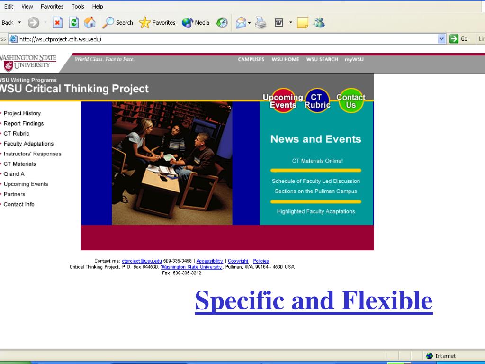Open CT Materials in sidebar
The height and width of the screenshot is (364, 485).
pos(19,164)
